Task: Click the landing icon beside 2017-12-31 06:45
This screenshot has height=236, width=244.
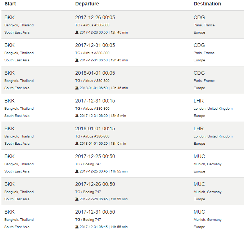Action: (77, 227)
